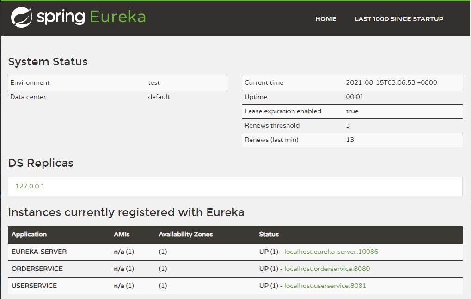Click the Environment label
The image size is (471, 299).
click(30, 82)
